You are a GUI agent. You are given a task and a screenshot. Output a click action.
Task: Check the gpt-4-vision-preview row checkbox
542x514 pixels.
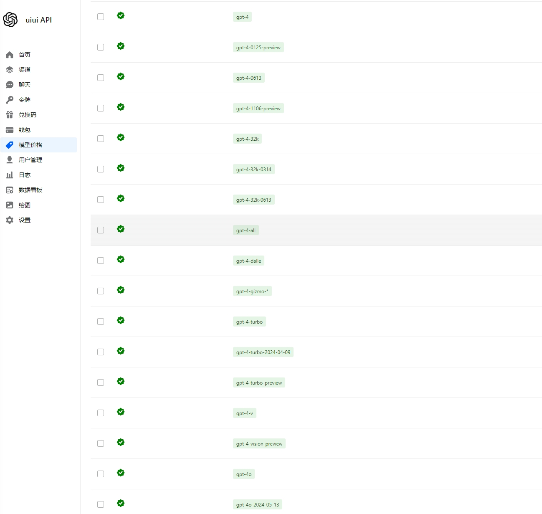(101, 443)
